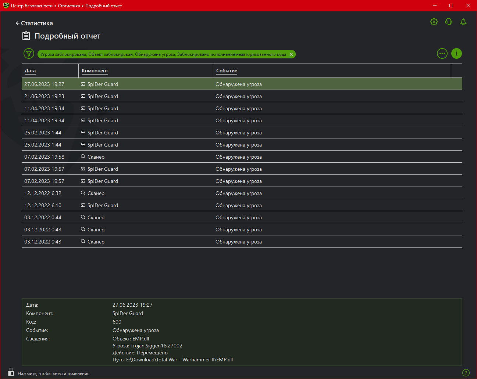This screenshot has height=379, width=477.
Task: Click the Dr.Web spider logo in the title bar
Action: click(x=6, y=6)
